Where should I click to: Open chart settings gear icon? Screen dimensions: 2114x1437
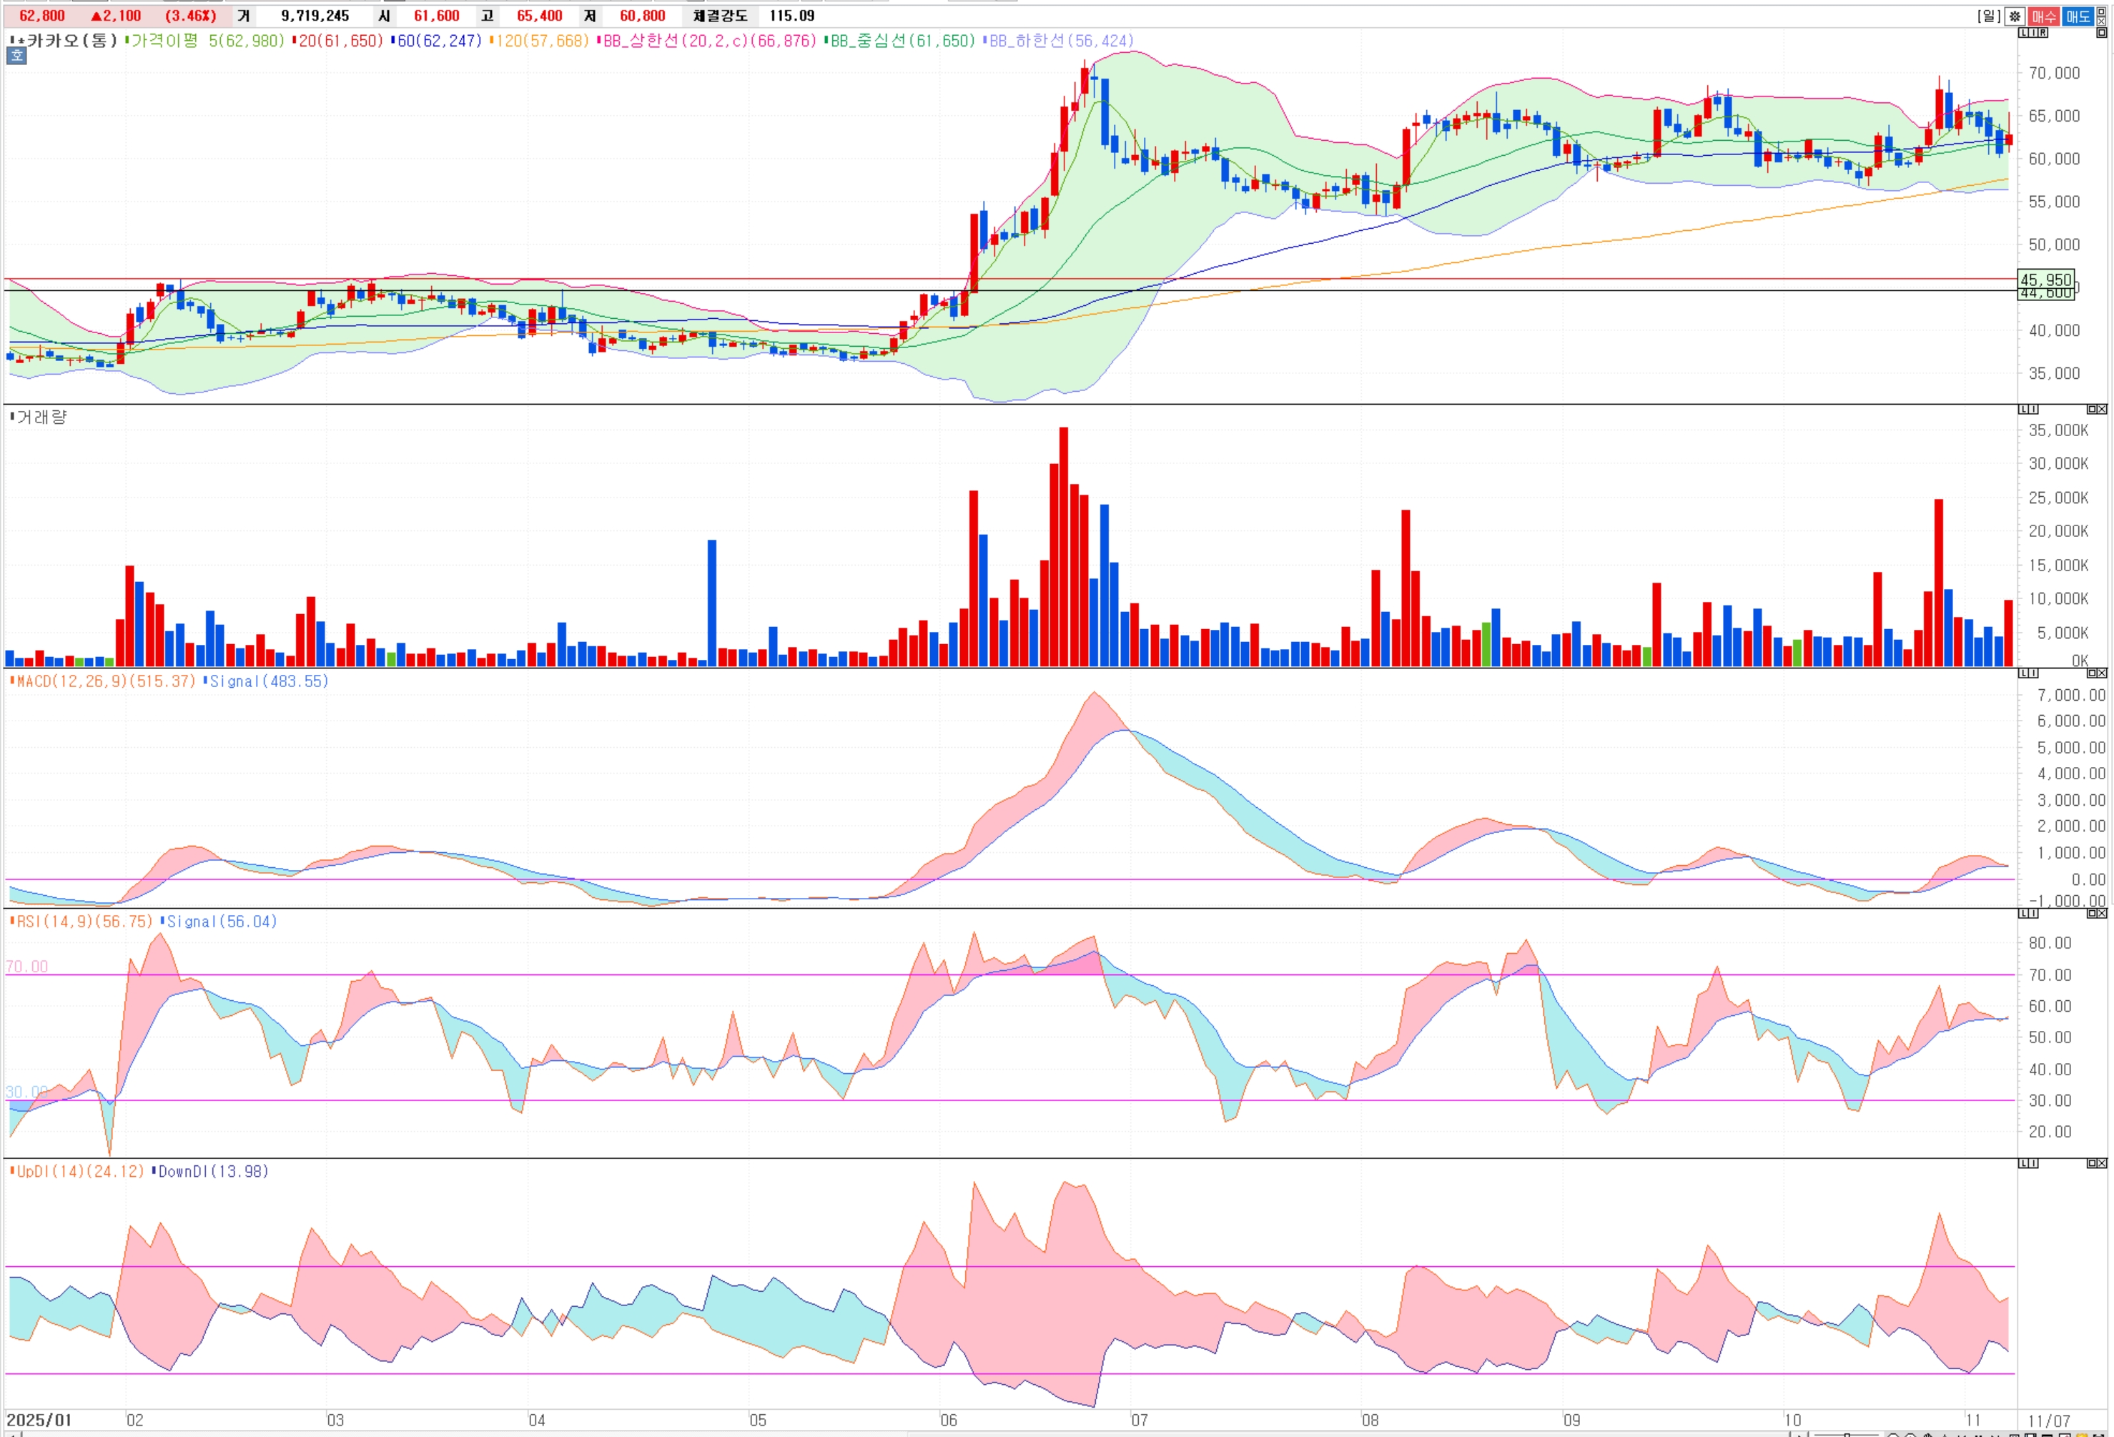click(2015, 16)
